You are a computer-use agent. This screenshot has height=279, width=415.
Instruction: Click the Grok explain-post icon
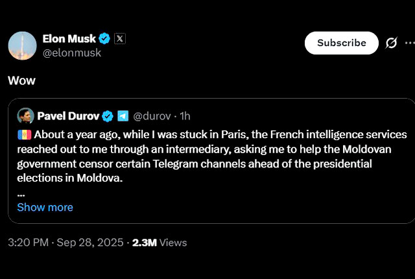click(391, 43)
